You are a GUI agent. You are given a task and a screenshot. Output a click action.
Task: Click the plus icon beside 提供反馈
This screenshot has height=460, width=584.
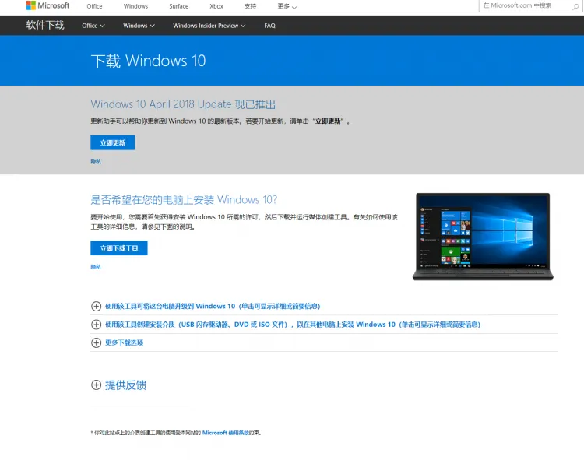click(x=97, y=385)
